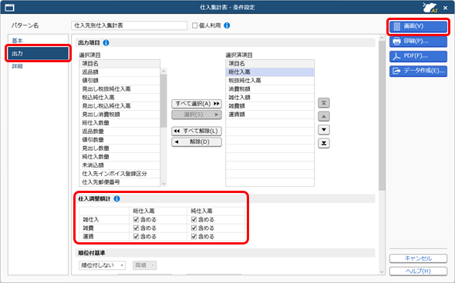This screenshot has height=283, width=455.
Task: Switch to 出力 tab
Action: 38,53
